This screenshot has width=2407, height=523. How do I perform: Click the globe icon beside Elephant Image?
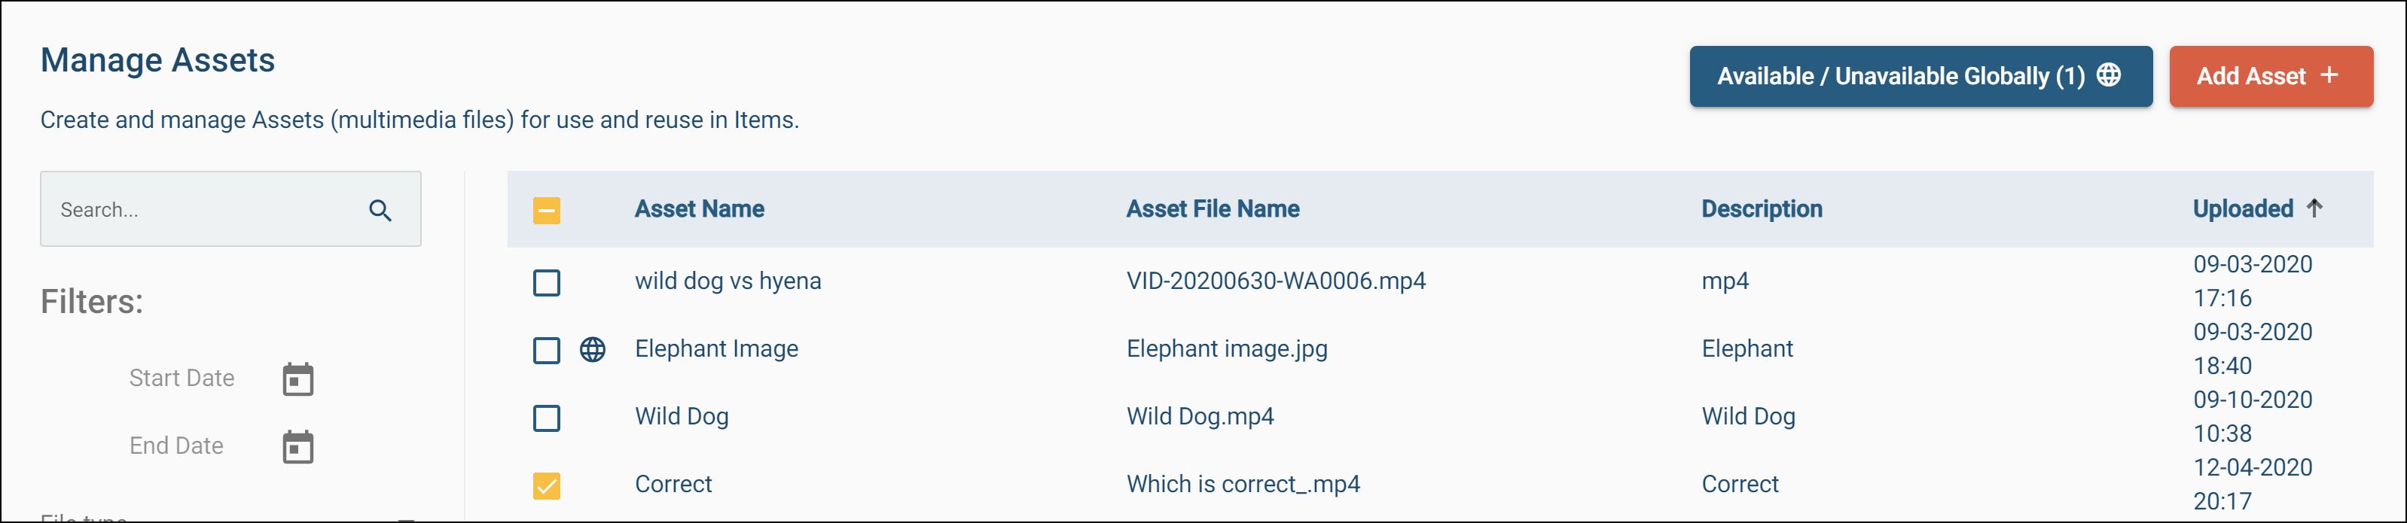[x=593, y=349]
